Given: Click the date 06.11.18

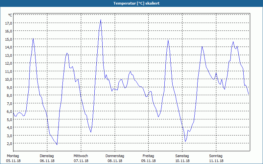Looking at the screenshot, I should coord(47,161).
